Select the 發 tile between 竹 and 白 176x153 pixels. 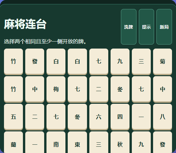(x=35, y=62)
